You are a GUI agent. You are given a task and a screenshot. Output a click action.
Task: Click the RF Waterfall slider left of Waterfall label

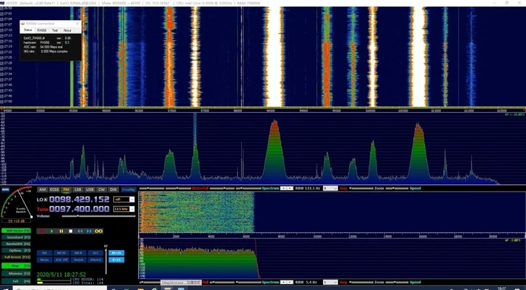(178, 188)
